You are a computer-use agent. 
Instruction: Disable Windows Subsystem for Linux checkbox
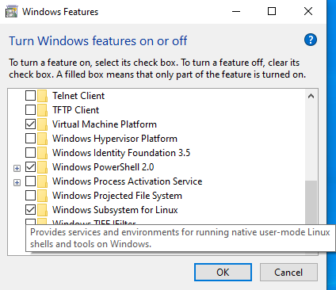30,210
